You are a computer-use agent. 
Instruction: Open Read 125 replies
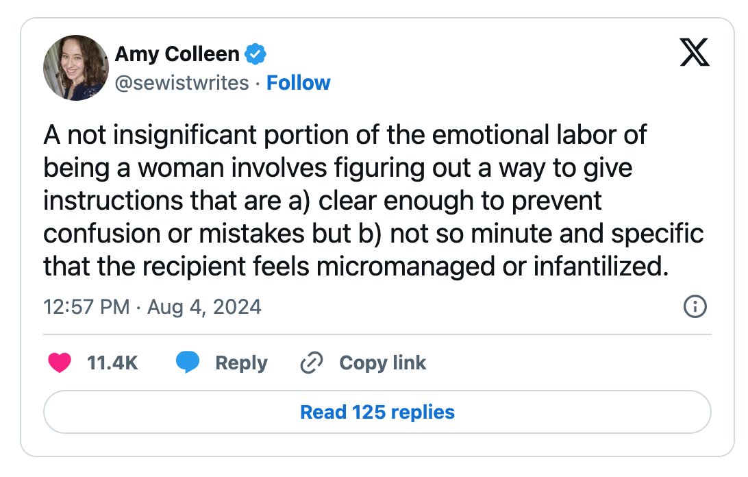point(377,412)
